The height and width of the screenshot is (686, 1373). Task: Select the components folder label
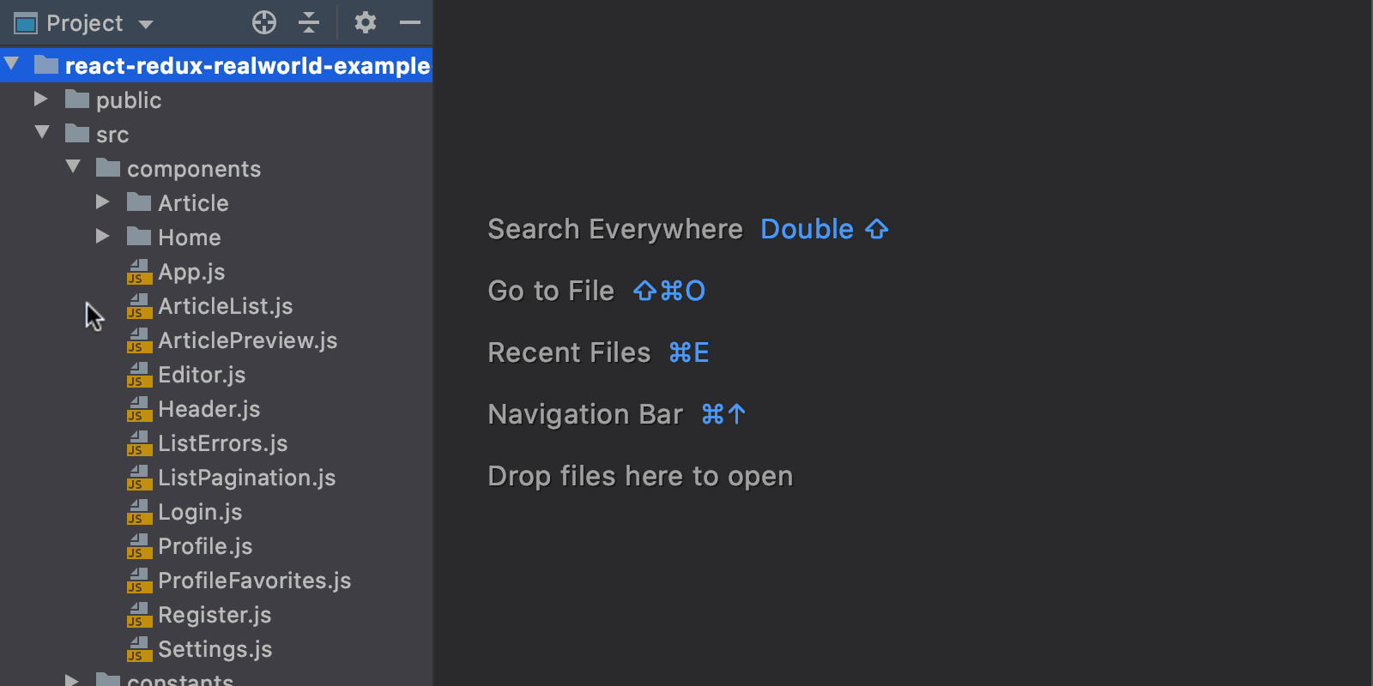[x=194, y=170]
